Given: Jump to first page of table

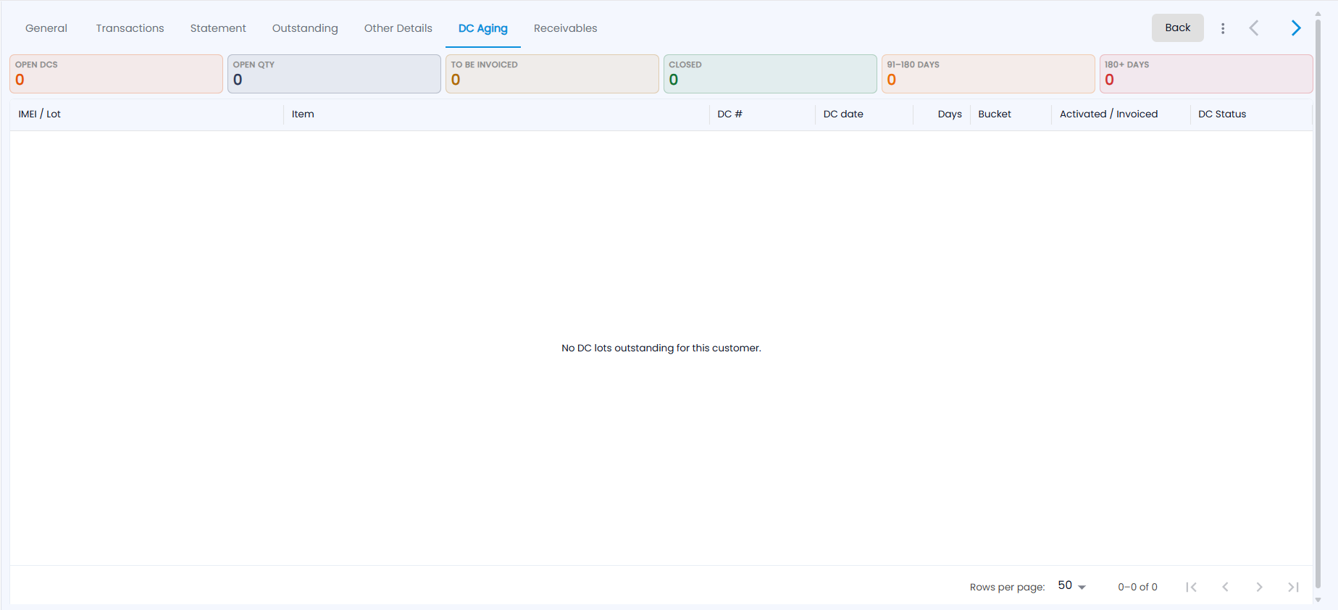Looking at the screenshot, I should click(x=1191, y=587).
